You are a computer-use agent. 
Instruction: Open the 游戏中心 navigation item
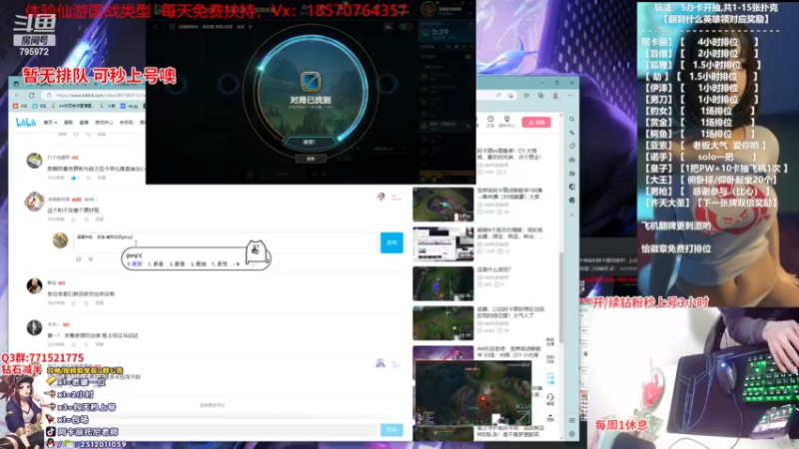pyautogui.click(x=104, y=123)
